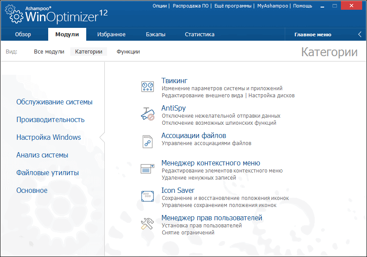
Task: Maximize the WinOptimizer window
Action: [335, 6]
